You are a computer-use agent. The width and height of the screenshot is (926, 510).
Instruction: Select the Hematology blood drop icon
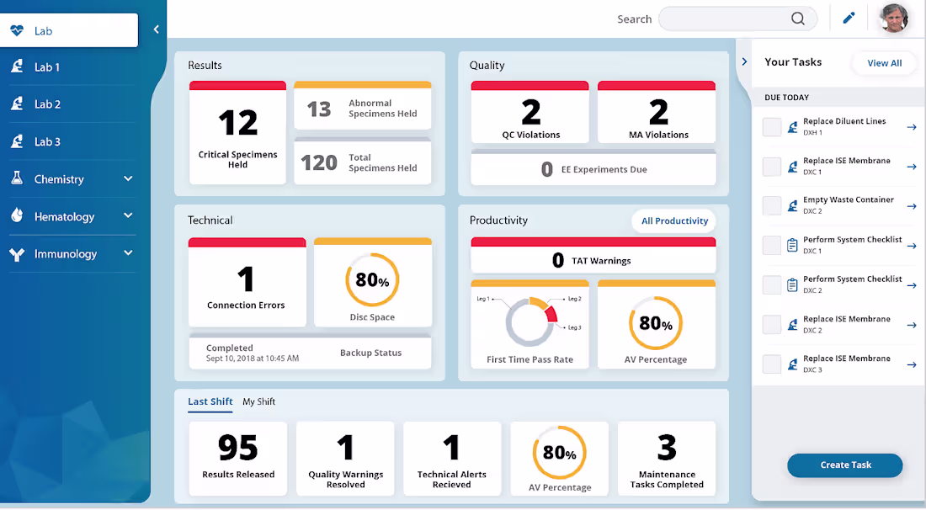point(19,216)
